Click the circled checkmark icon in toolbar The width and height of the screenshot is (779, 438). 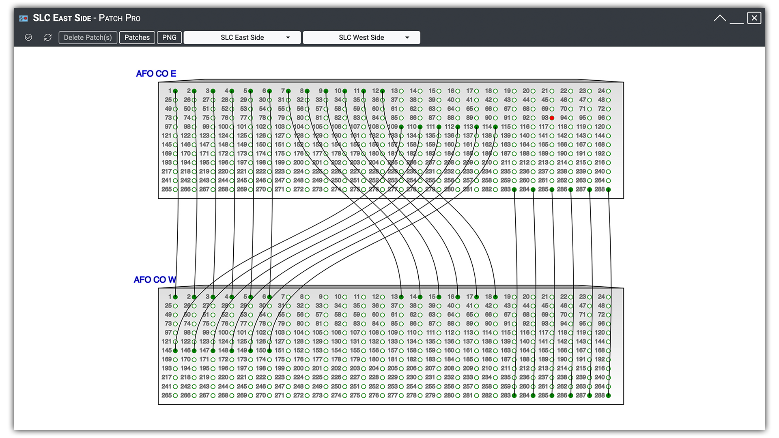coord(28,37)
